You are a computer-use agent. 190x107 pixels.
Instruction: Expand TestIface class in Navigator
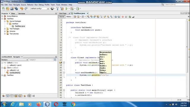click(x=2, y=75)
